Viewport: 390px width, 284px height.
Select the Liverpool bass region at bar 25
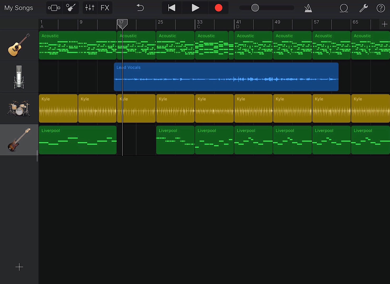(x=175, y=140)
